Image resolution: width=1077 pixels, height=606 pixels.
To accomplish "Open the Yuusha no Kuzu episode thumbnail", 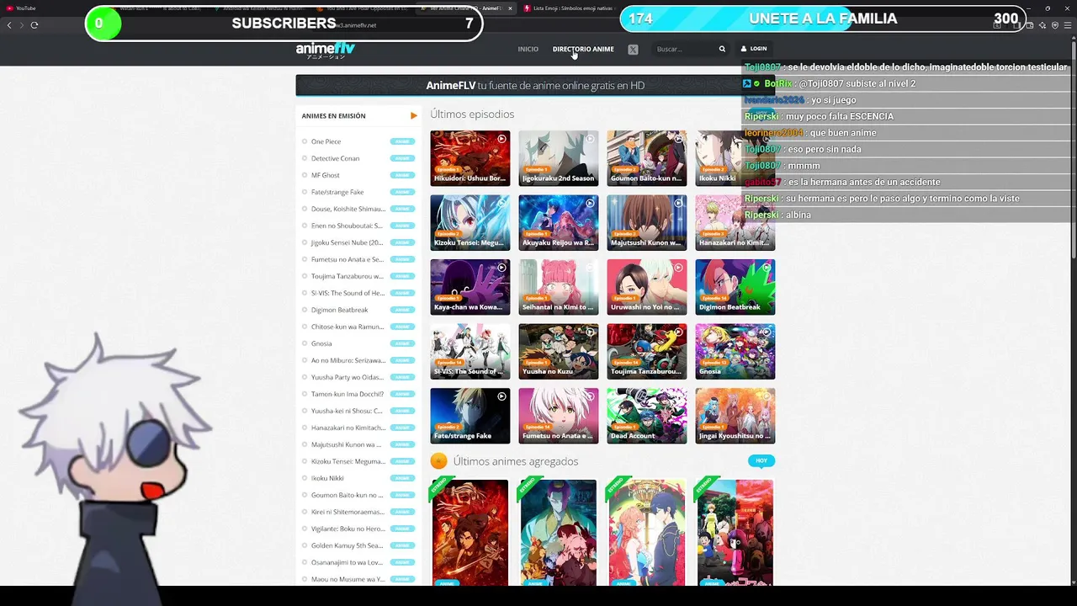I will pos(558,351).
